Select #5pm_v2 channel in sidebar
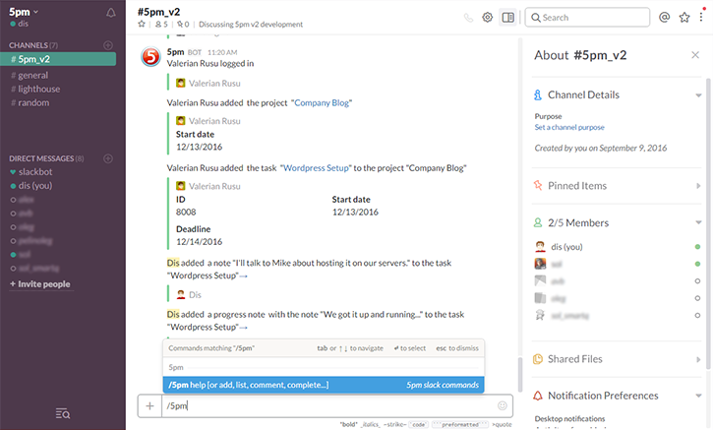Viewport: 713px width, 430px height. (x=58, y=59)
